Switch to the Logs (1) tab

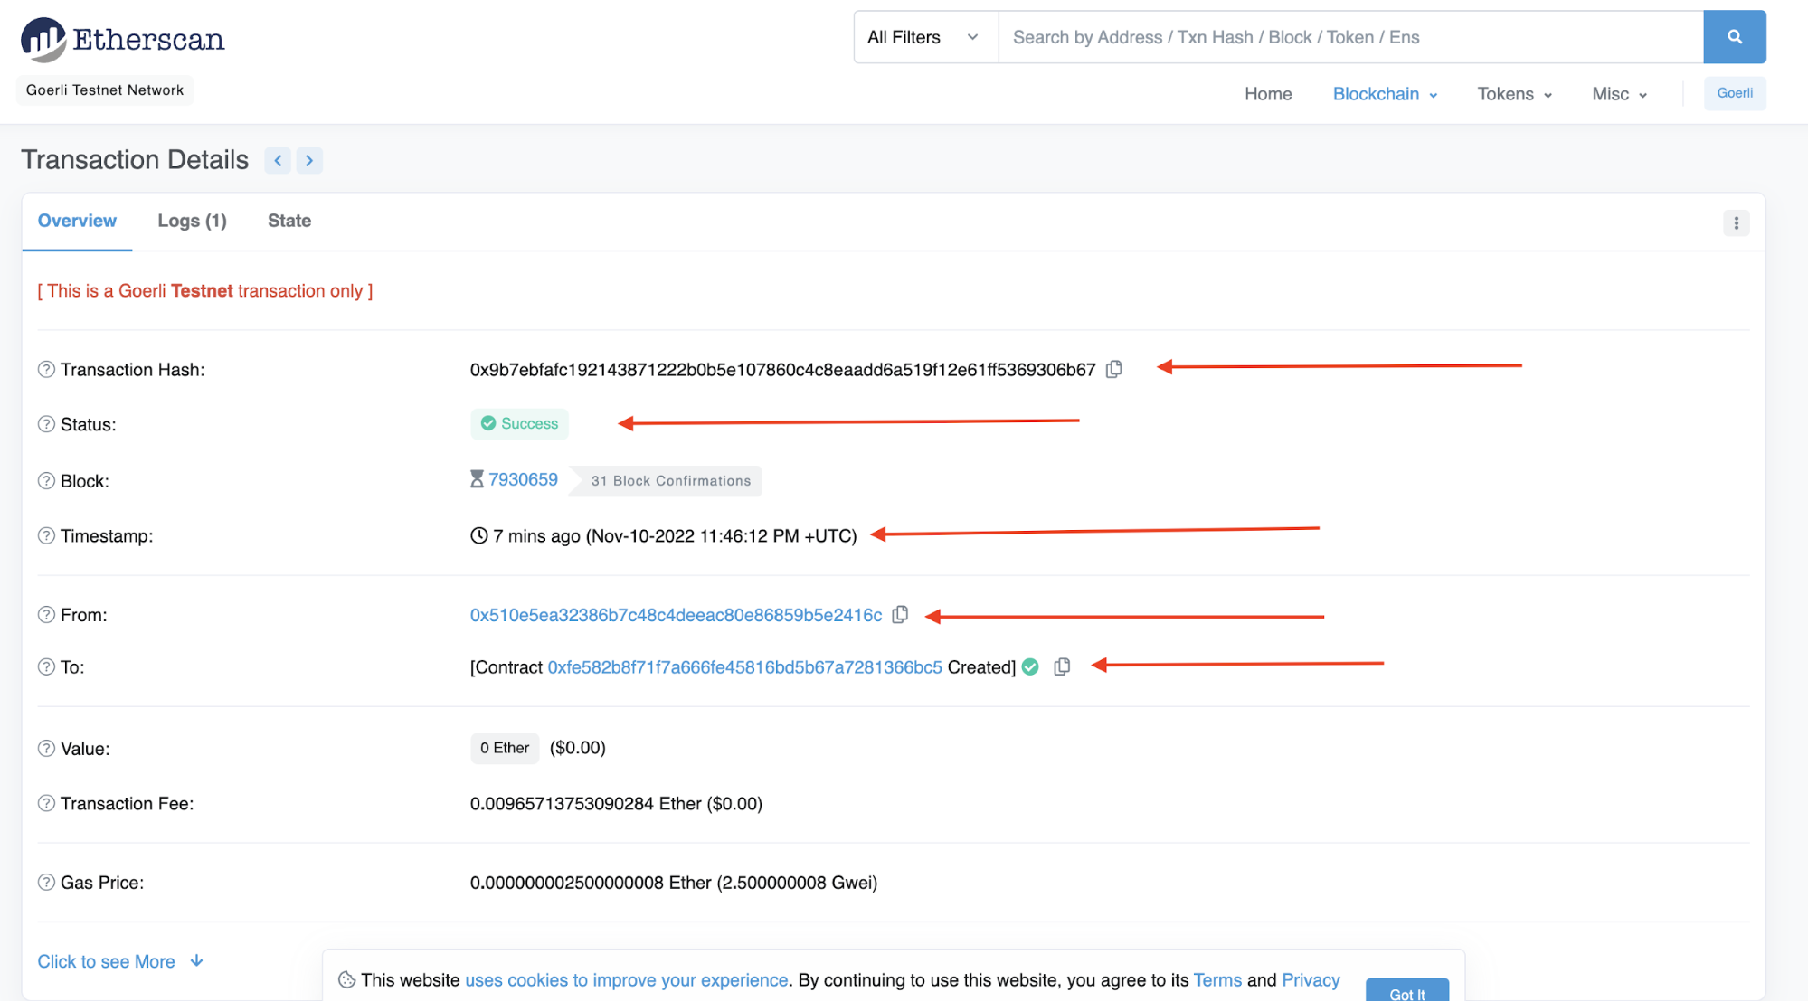click(192, 221)
